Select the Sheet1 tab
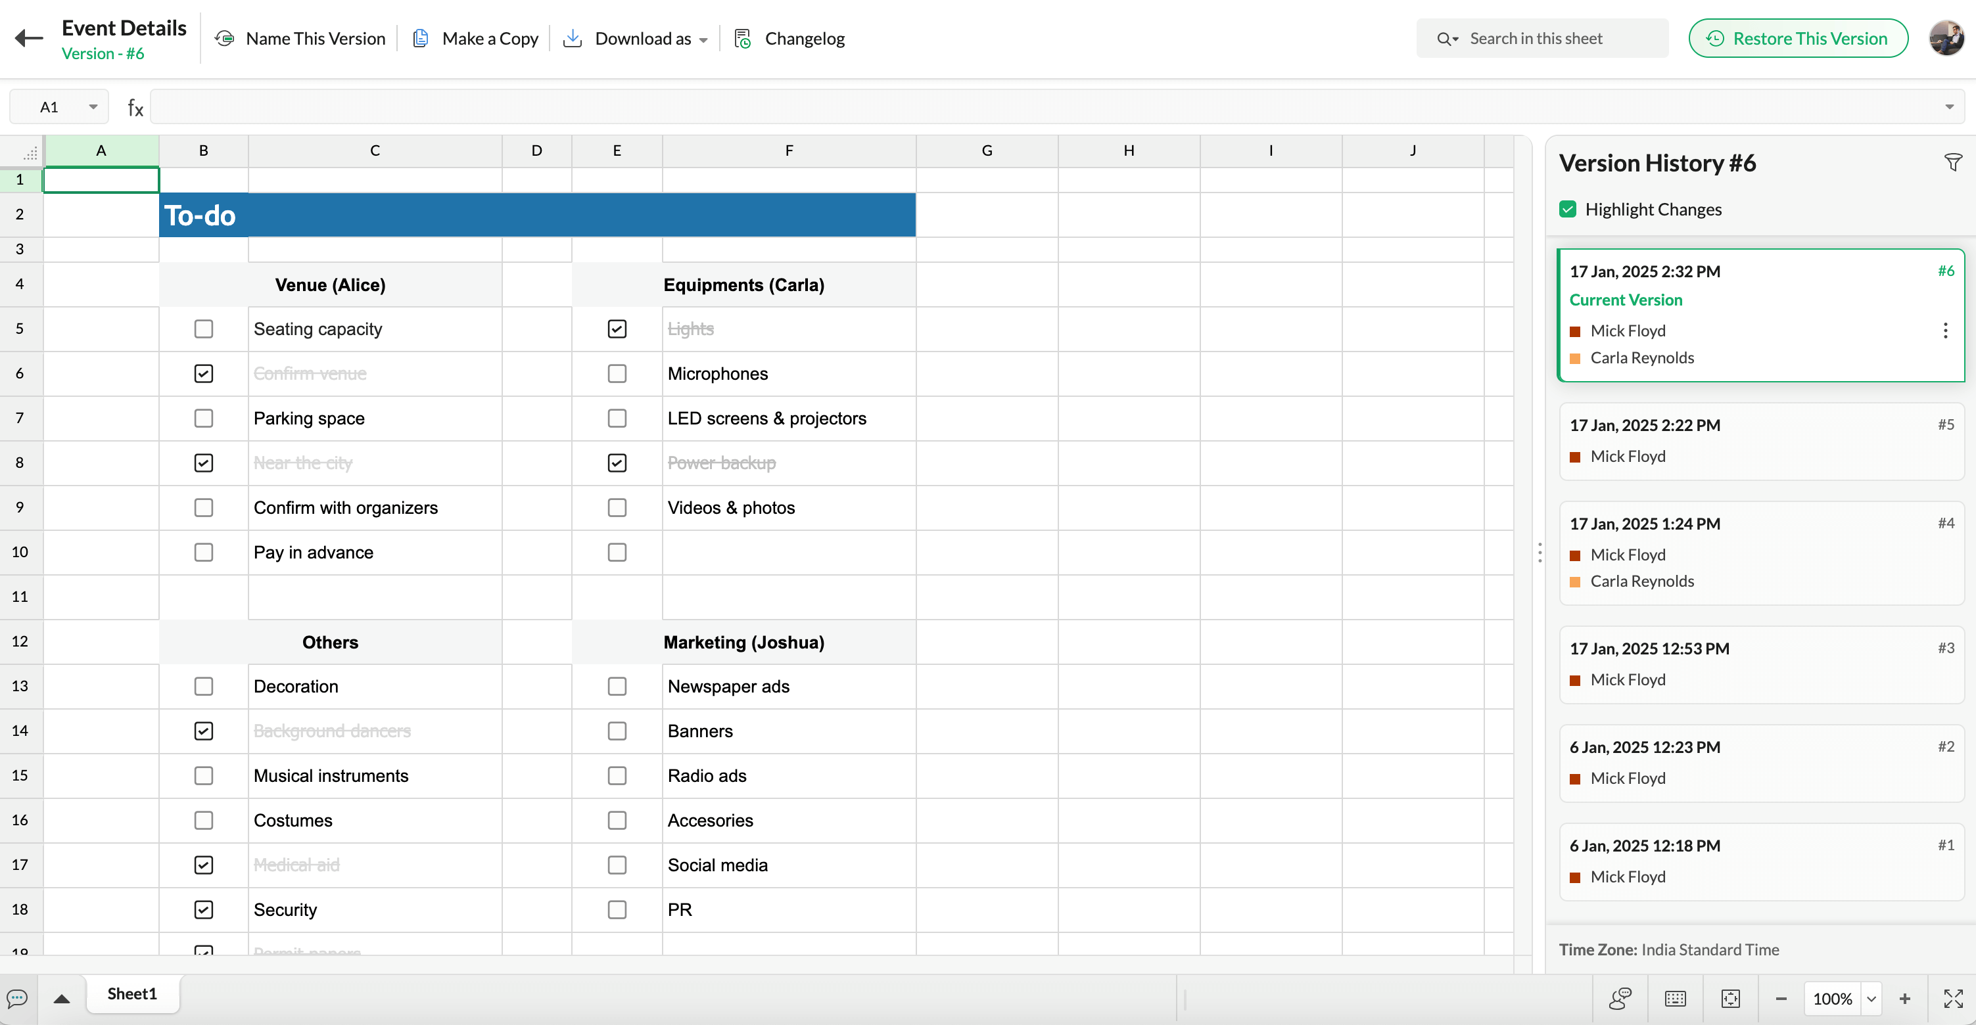Viewport: 1976px width, 1025px height. click(132, 993)
